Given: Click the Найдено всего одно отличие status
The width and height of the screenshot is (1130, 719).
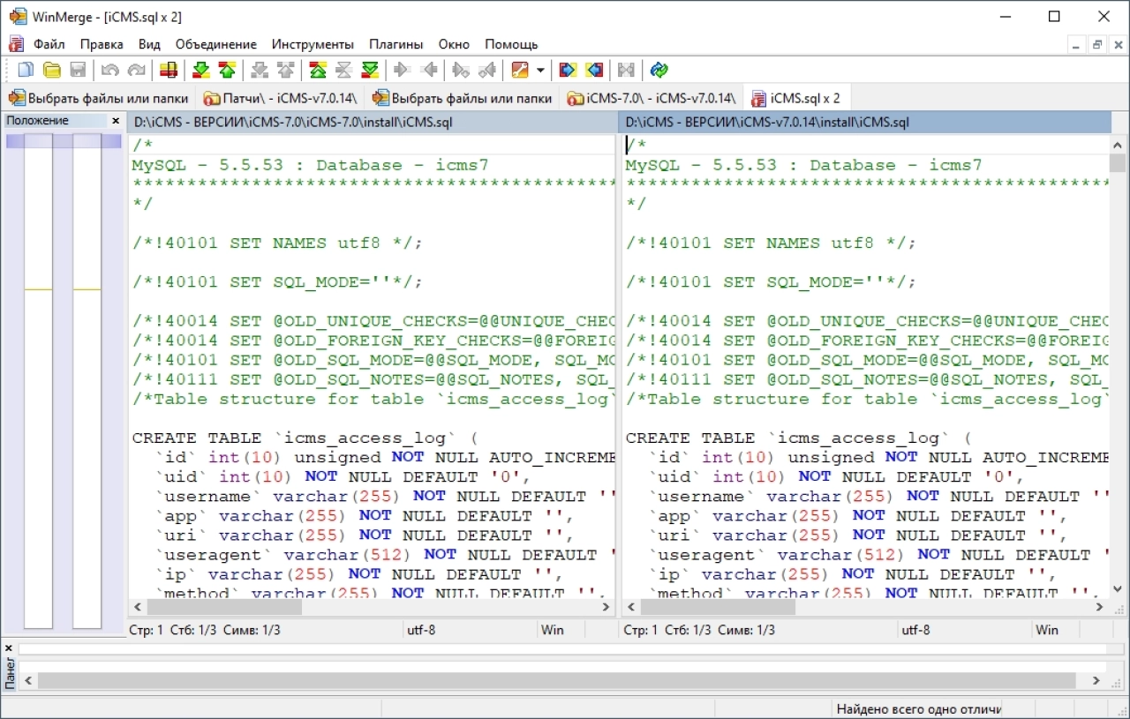Looking at the screenshot, I should coord(919,708).
